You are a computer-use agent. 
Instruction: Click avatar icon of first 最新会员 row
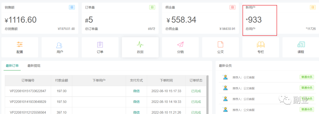point(225,77)
